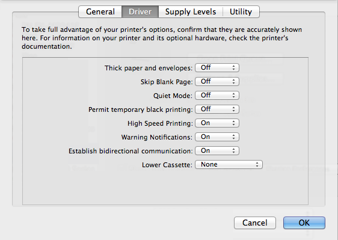The width and height of the screenshot is (338, 240).
Task: Expand the Lower Cassette dropdown
Action: 229,165
